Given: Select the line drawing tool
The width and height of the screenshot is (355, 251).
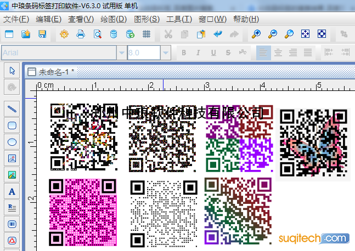Looking at the screenshot, I should 12,109.
